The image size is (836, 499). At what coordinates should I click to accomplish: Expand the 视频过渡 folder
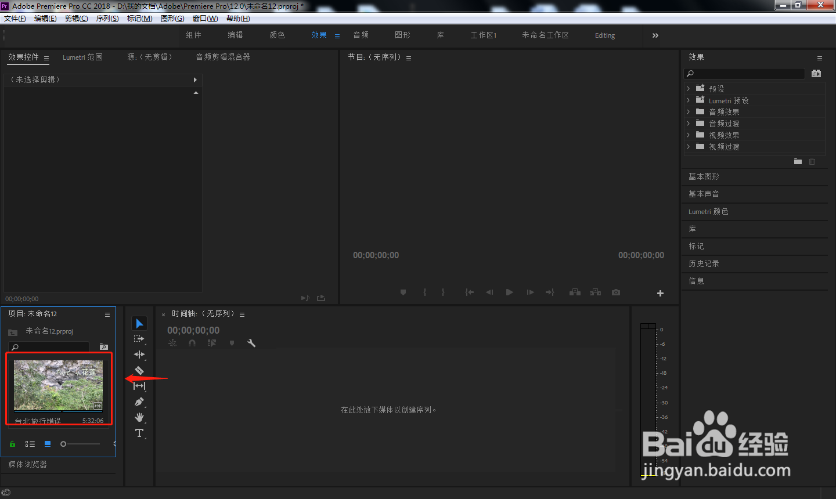(x=689, y=146)
